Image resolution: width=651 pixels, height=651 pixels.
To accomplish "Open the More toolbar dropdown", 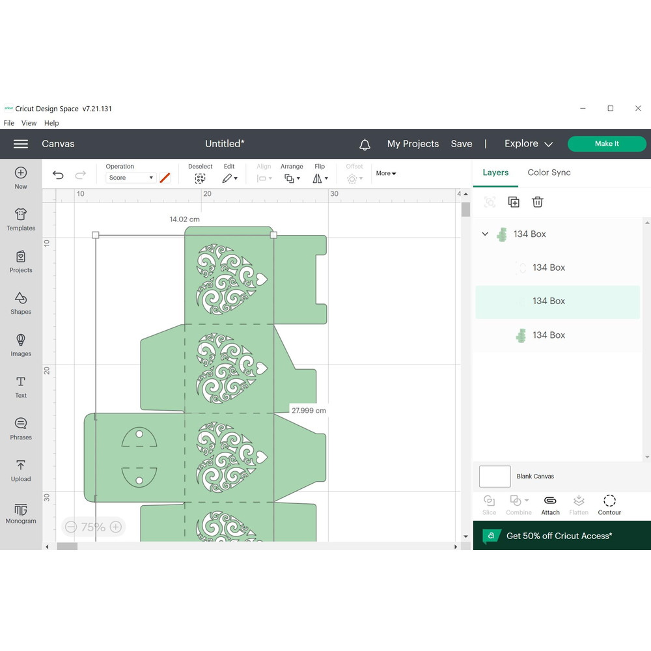I will (385, 173).
